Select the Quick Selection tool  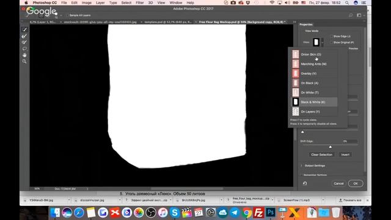[24, 30]
